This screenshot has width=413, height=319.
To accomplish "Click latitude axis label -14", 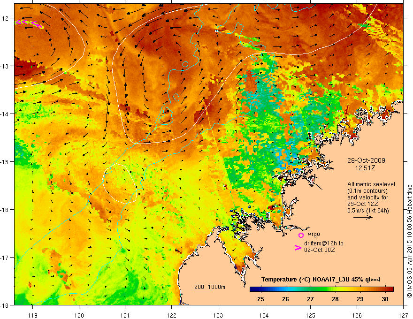I will point(5,114).
